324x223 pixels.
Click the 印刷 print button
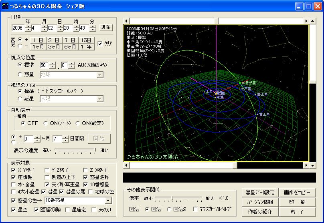tap(297, 202)
